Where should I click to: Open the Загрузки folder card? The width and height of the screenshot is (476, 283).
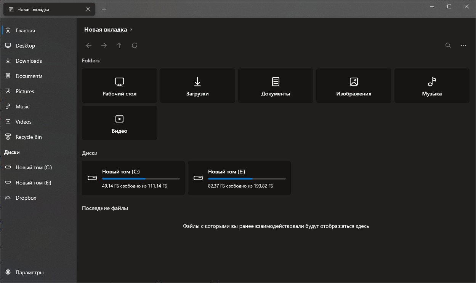(x=197, y=86)
